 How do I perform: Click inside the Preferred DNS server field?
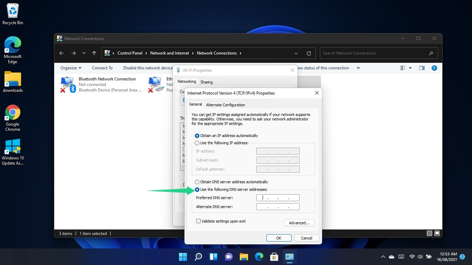pyautogui.click(x=277, y=197)
